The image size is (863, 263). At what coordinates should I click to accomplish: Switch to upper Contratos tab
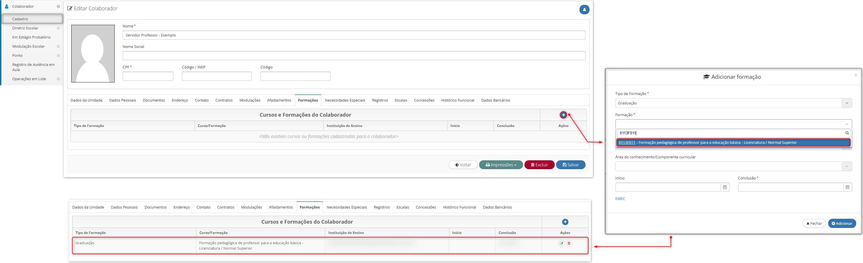tap(224, 100)
